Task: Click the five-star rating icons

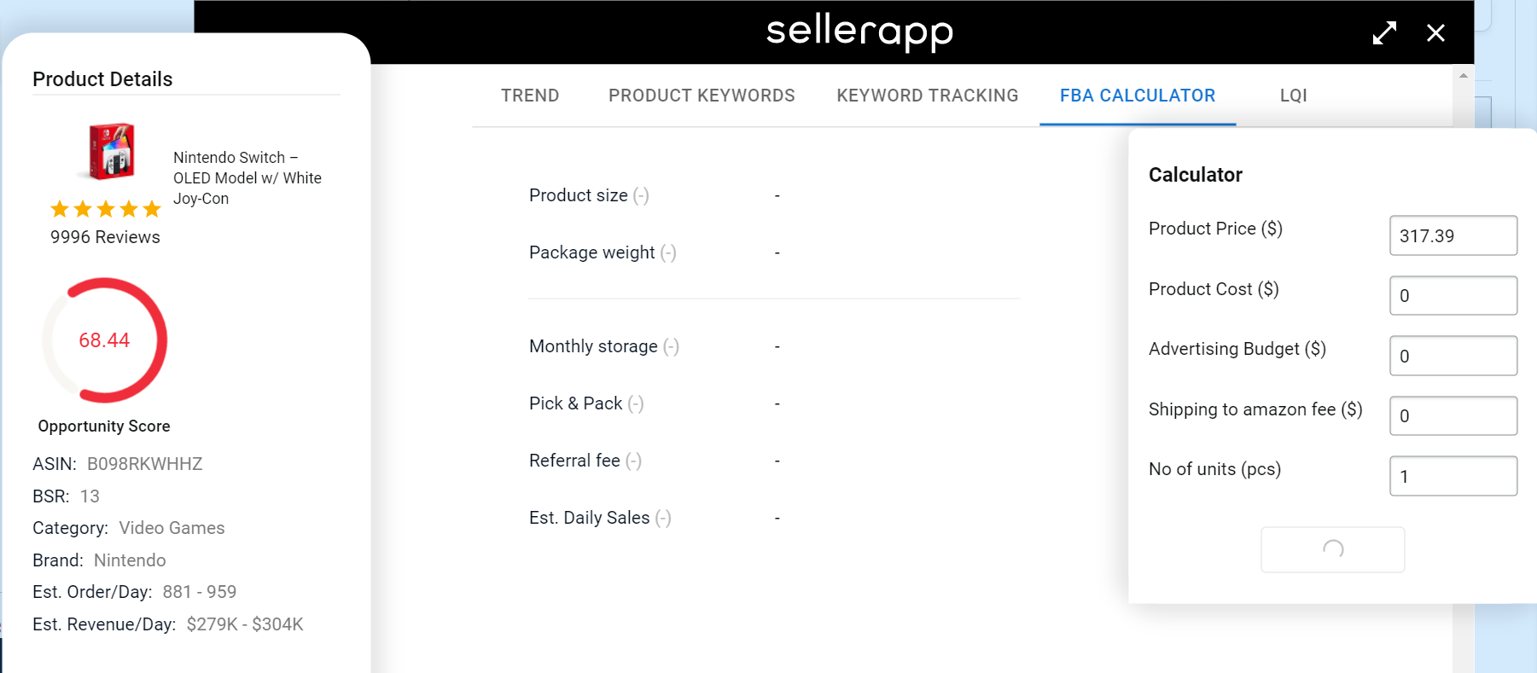Action: 106,209
